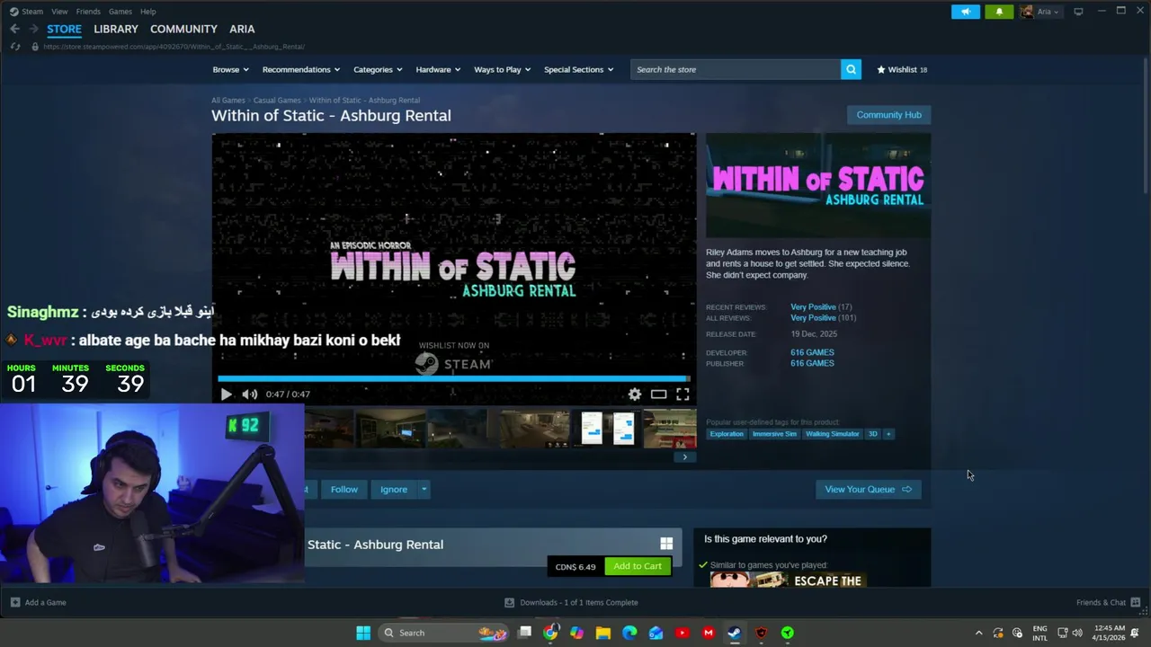Open the green notifications bell
This screenshot has height=647, width=1151.
point(999,12)
